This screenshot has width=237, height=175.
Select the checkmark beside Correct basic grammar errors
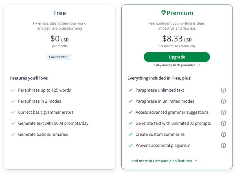pyautogui.click(x=13, y=112)
